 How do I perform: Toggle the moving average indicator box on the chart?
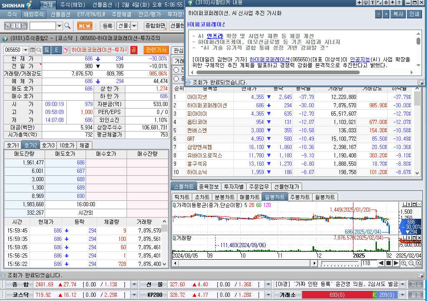tap(174, 205)
